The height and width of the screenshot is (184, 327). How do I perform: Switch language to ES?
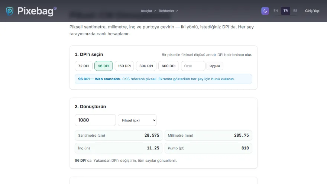pos(295,11)
